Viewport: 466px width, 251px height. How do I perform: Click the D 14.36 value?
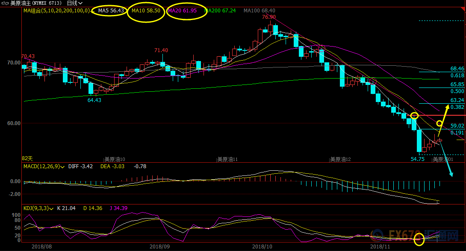(x=93, y=209)
